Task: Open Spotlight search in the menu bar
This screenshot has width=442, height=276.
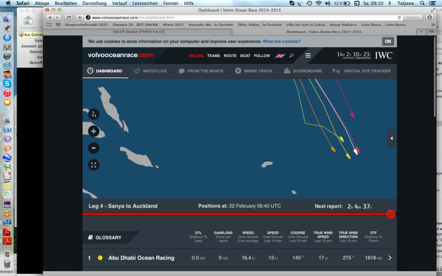Action: 422,3
